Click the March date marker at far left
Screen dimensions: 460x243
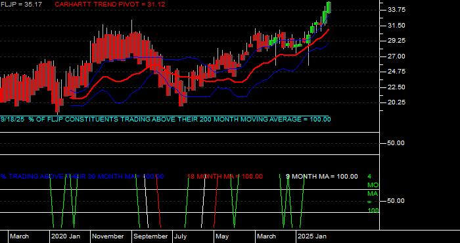[19, 236]
